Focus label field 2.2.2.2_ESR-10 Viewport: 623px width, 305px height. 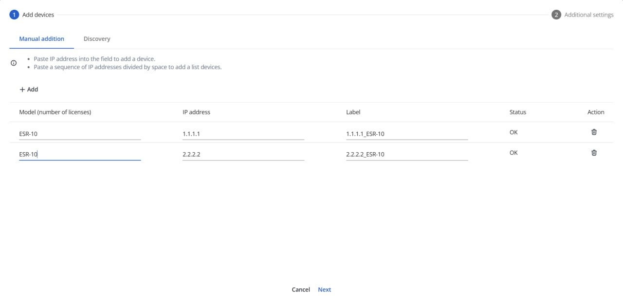point(407,154)
